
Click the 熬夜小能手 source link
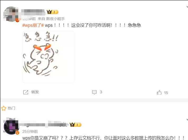55,19
